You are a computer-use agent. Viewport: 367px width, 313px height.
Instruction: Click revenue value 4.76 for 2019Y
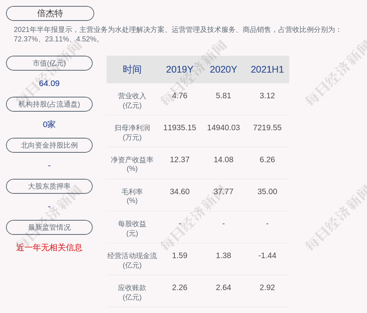180,96
